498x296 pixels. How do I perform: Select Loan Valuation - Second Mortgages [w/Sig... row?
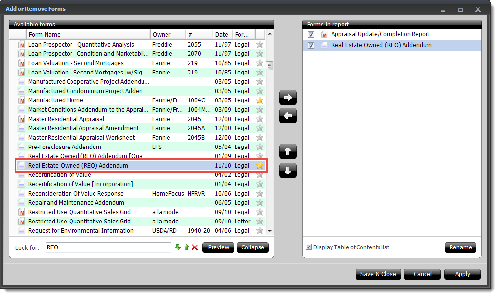point(141,73)
